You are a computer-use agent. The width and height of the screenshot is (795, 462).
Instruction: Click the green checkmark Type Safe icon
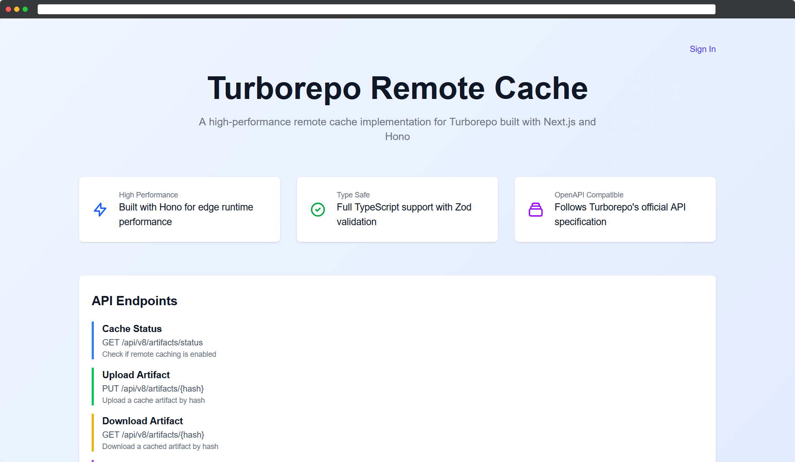[x=318, y=210]
